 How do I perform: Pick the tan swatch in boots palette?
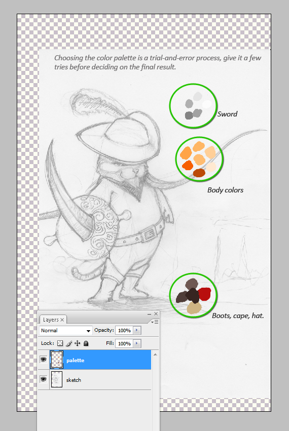point(194,308)
